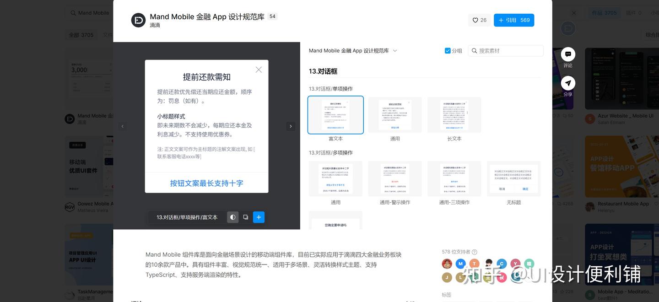Select the 无标题 component thumbnail

pyautogui.click(x=513, y=179)
